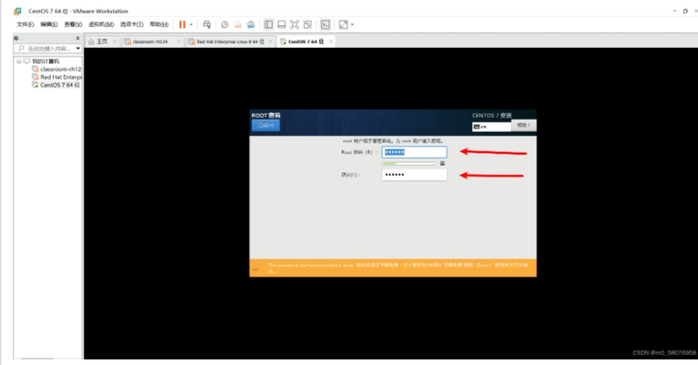The width and height of the screenshot is (698, 365).
Task: Open the 查看(V) menu
Action: 73,25
